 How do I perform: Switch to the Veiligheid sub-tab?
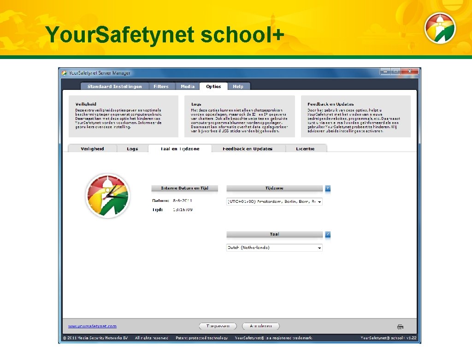pos(92,149)
